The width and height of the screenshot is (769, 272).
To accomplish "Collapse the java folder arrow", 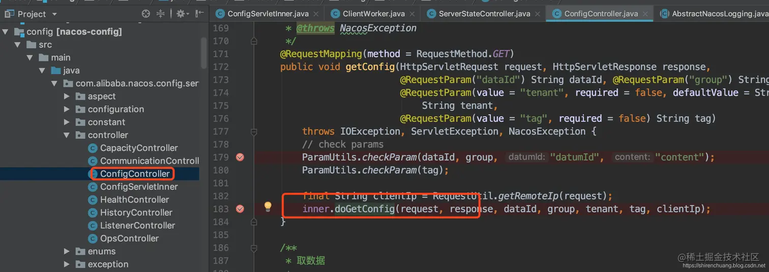I will pyautogui.click(x=42, y=71).
